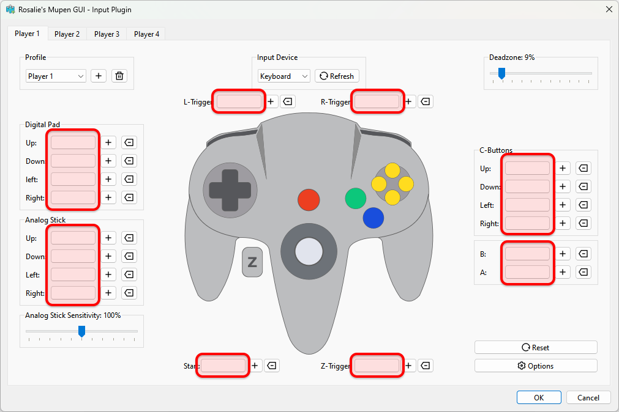619x412 pixels.
Task: Click the Deadzone slider handle
Action: [x=501, y=73]
